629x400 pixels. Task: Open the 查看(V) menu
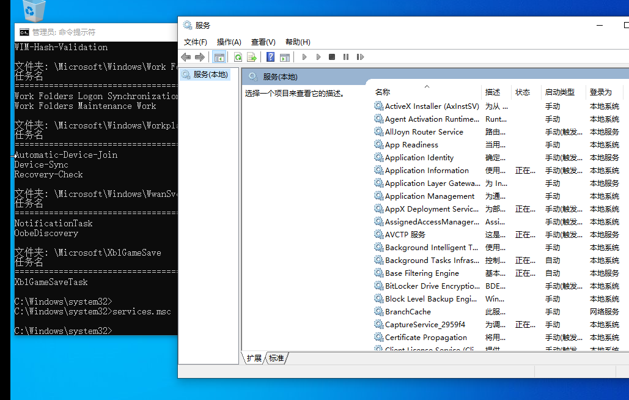pos(263,42)
